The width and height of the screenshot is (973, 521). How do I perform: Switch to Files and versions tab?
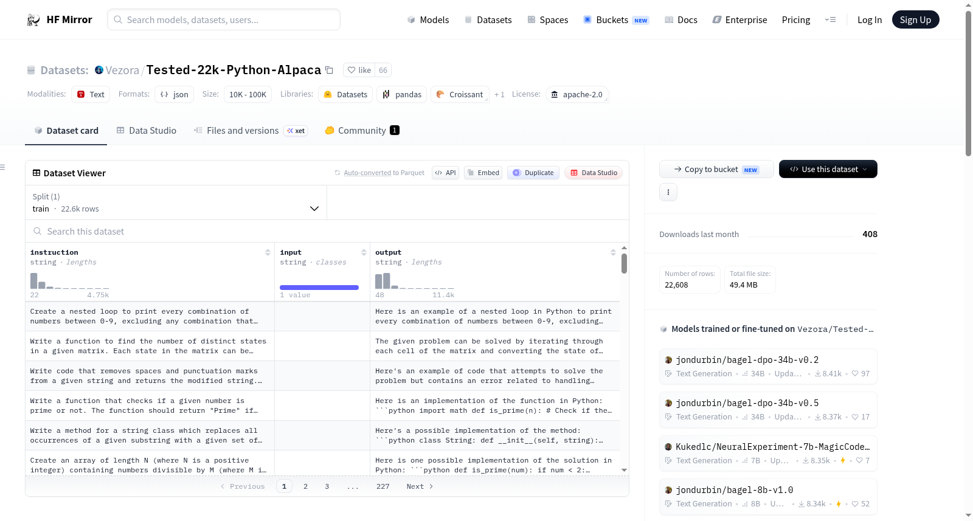point(251,131)
